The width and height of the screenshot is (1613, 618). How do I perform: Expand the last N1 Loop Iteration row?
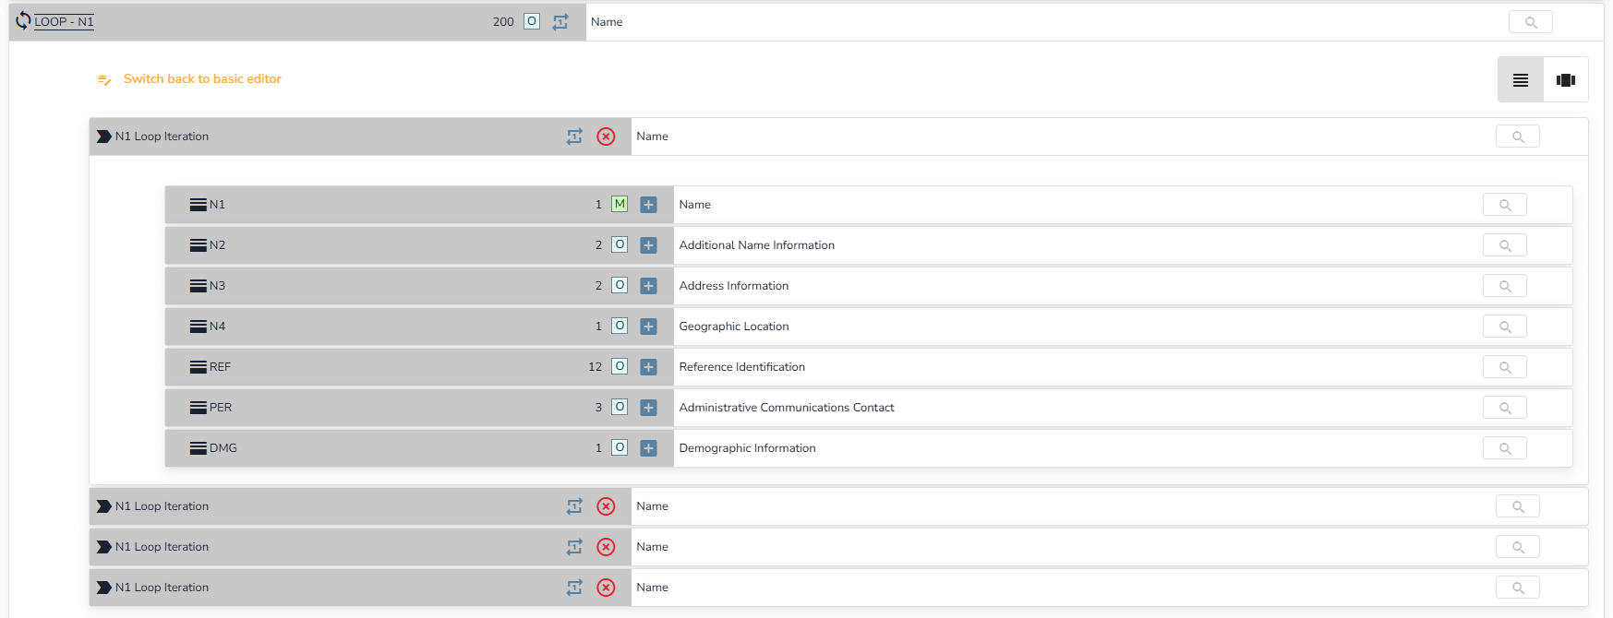click(104, 588)
